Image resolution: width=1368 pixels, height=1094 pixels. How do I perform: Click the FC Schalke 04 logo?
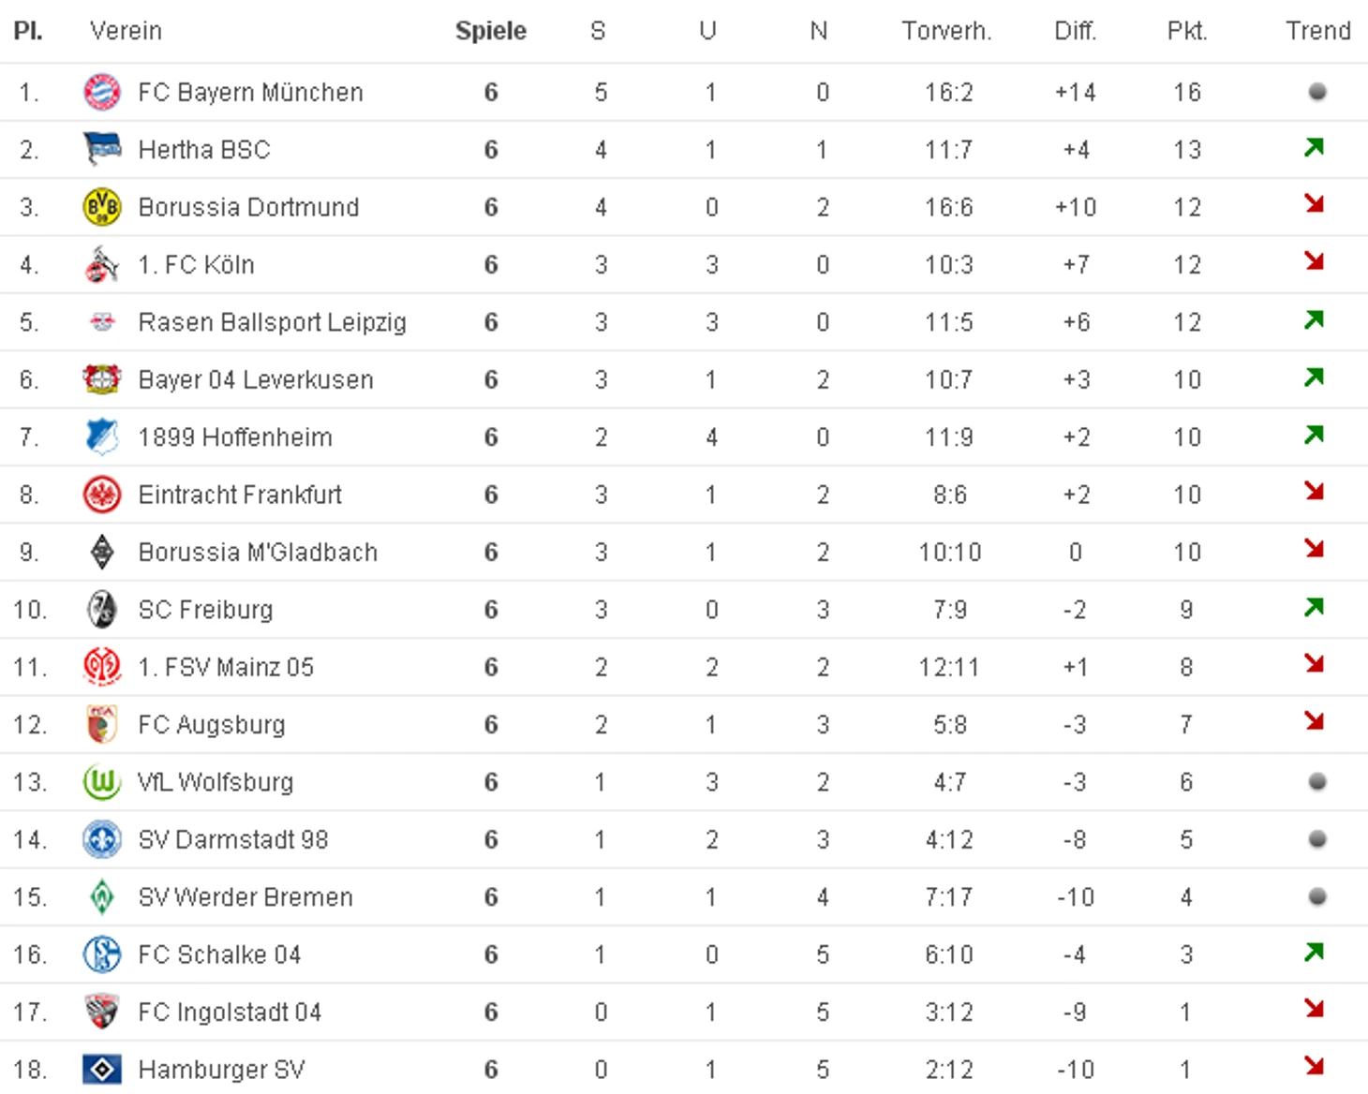pyautogui.click(x=102, y=954)
